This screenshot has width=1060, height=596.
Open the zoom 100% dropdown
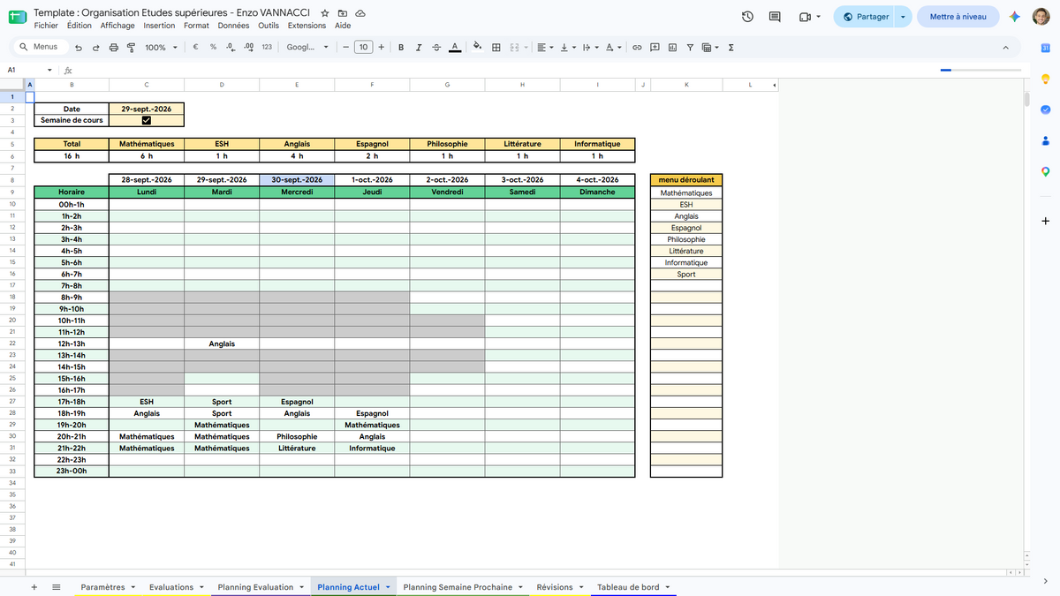pyautogui.click(x=161, y=47)
